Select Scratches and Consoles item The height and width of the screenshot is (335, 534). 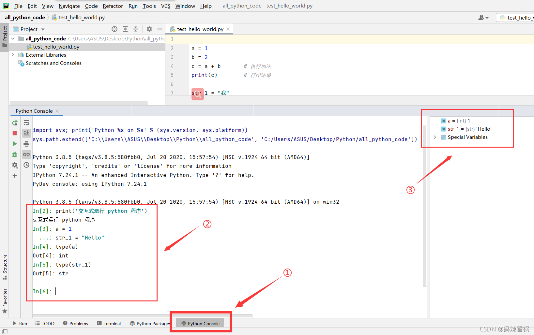[53, 63]
